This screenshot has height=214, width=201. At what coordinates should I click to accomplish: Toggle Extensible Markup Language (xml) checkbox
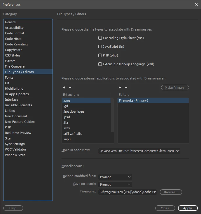tap(100, 64)
